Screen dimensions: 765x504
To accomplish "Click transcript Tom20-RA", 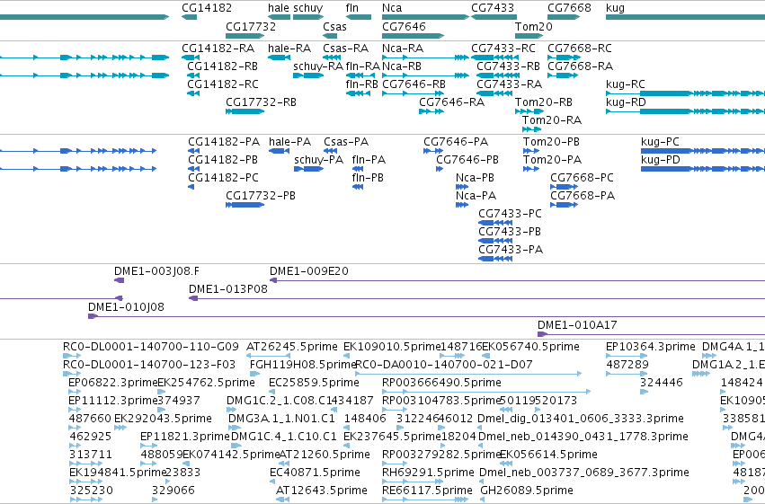I will coord(552,120).
